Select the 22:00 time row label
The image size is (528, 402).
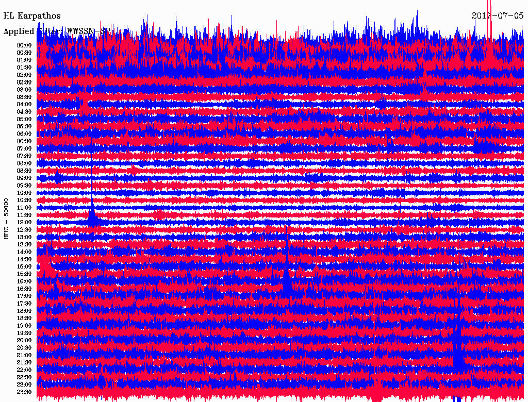(24, 370)
